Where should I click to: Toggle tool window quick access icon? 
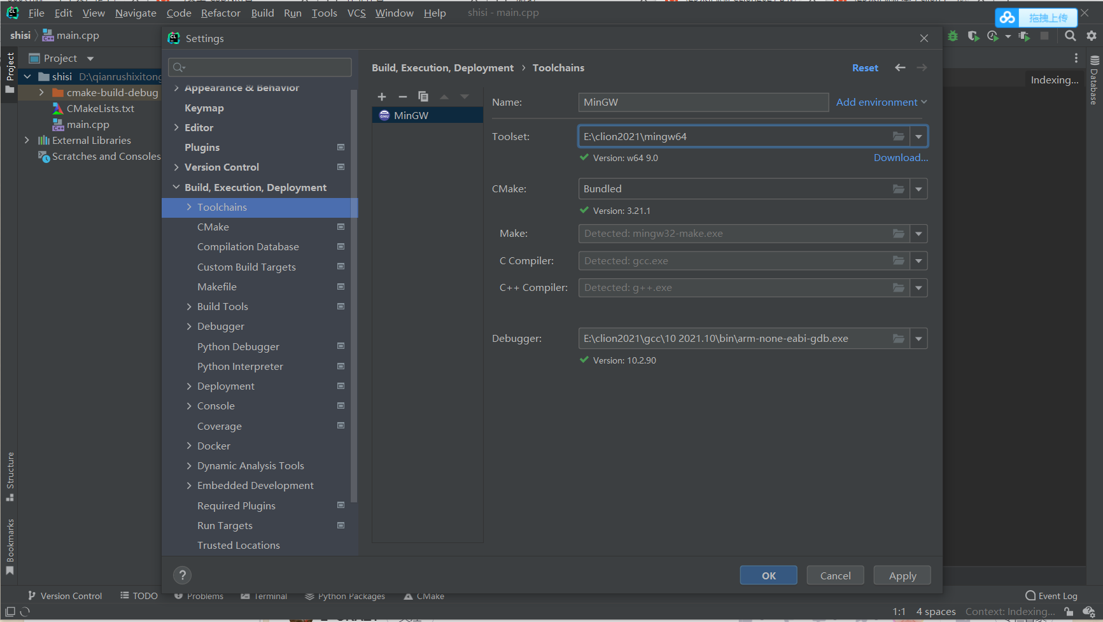tap(10, 612)
